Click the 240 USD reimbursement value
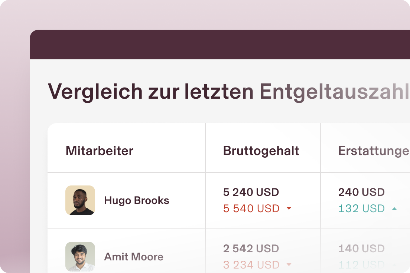The height and width of the screenshot is (273, 410). 361,192
